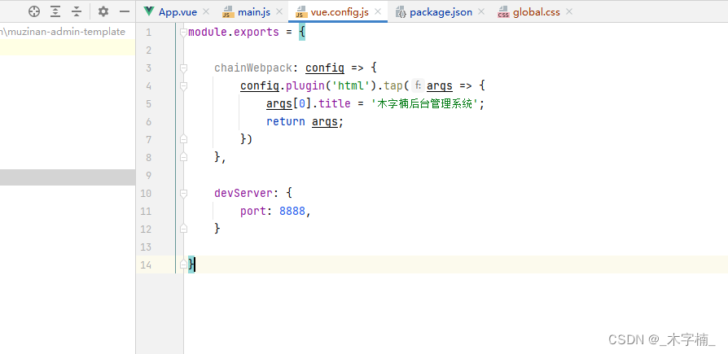Click the JS file icon on main.js tab
Screen dimensions: 728x354
tap(228, 12)
